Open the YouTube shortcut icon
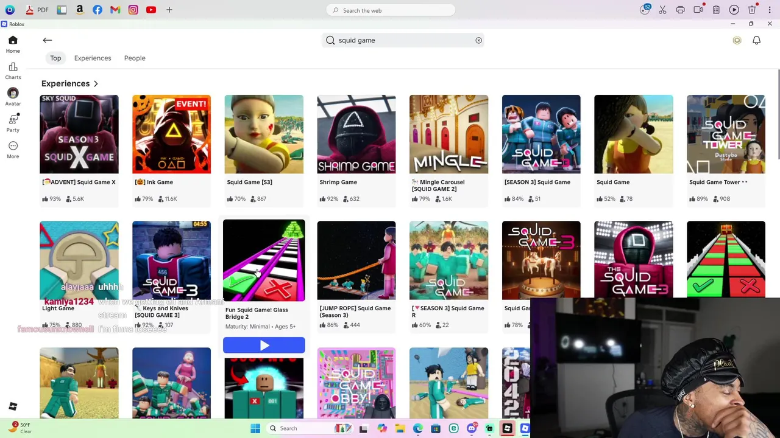 [x=151, y=10]
